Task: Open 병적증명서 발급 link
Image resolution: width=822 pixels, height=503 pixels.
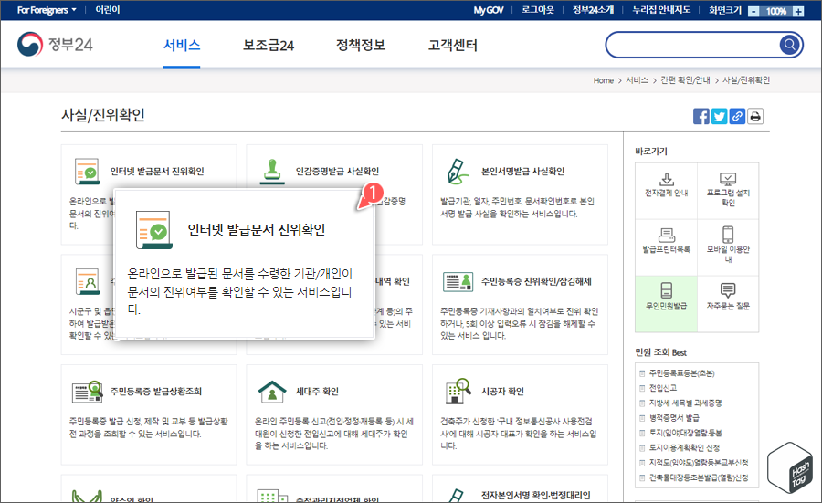Action: 674,417
